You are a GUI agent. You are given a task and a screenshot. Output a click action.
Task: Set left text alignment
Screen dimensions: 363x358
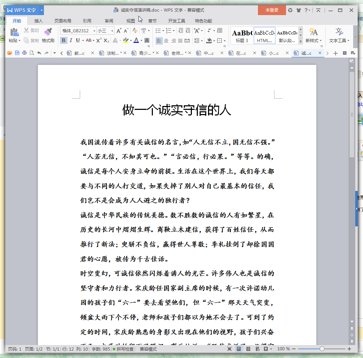pos(159,41)
